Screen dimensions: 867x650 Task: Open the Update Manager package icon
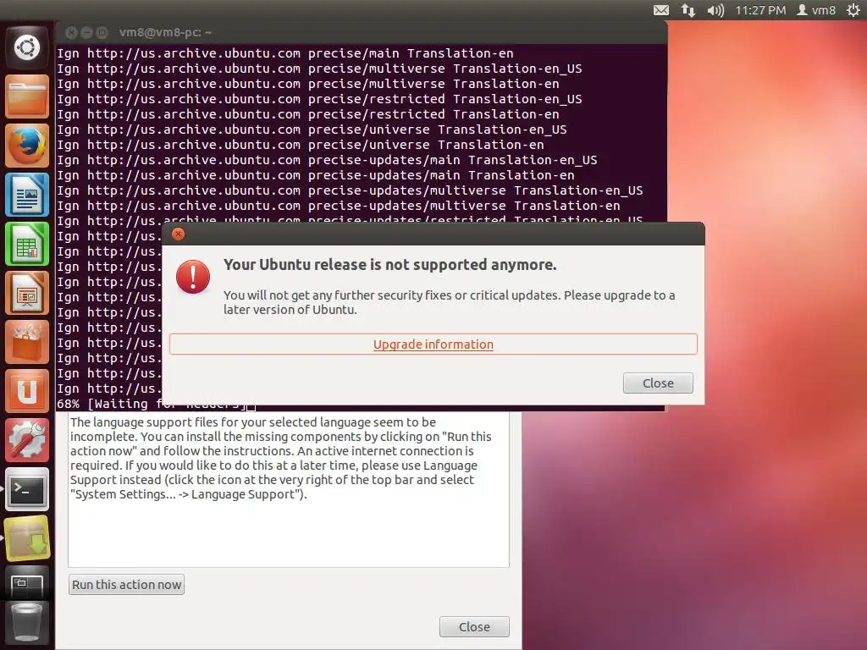[27, 538]
